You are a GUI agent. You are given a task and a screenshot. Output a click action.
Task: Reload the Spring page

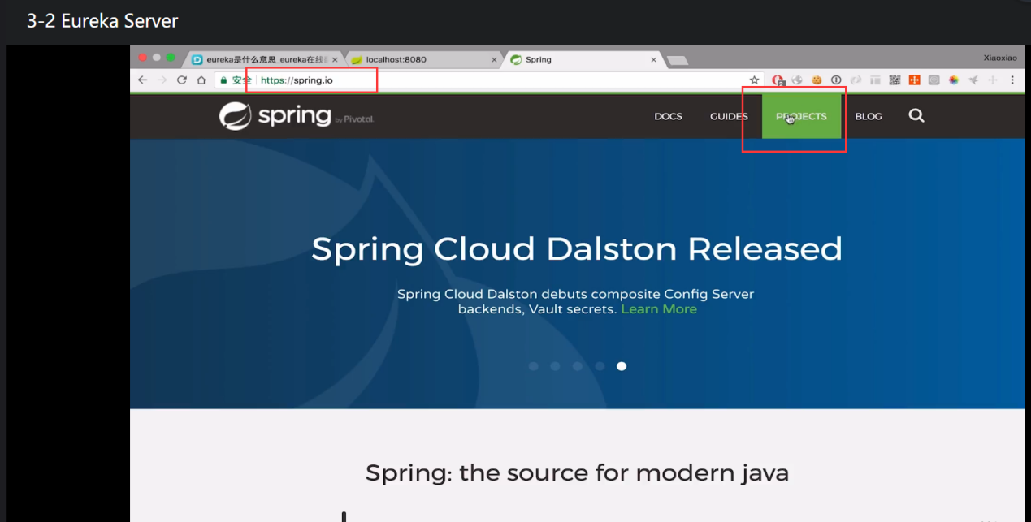coord(181,80)
